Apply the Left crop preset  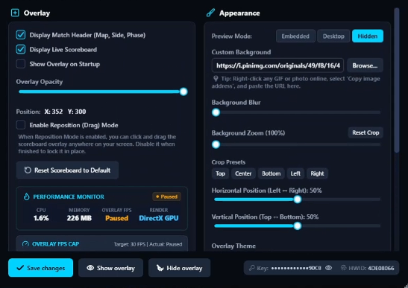tap(295, 173)
